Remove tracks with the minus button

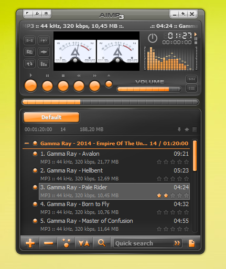pyautogui.click(x=48, y=243)
